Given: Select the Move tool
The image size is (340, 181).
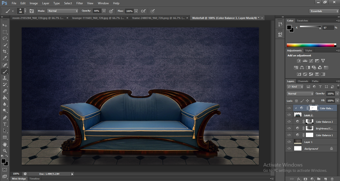Looking at the screenshot, I should tap(5, 25).
